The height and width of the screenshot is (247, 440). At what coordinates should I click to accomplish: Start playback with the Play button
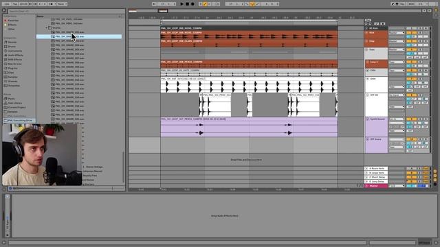click(181, 4)
